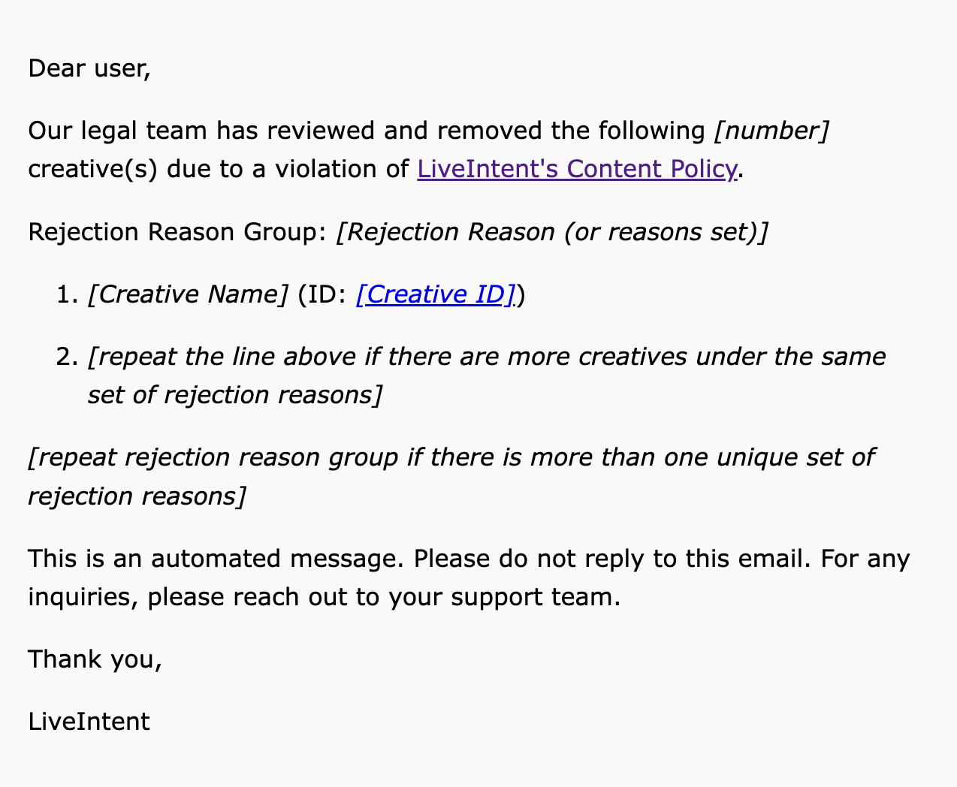Click the "Dear user," greeting line
This screenshot has height=787, width=957.
89,68
